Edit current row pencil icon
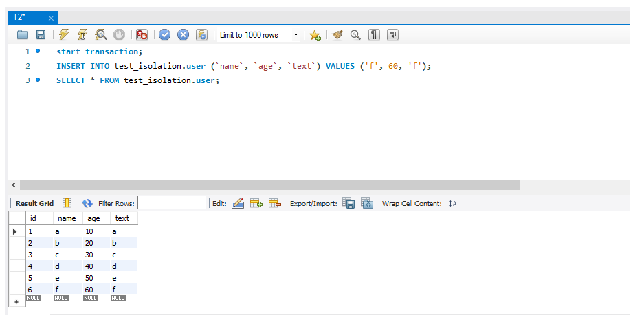This screenshot has width=633, height=315. pos(238,203)
